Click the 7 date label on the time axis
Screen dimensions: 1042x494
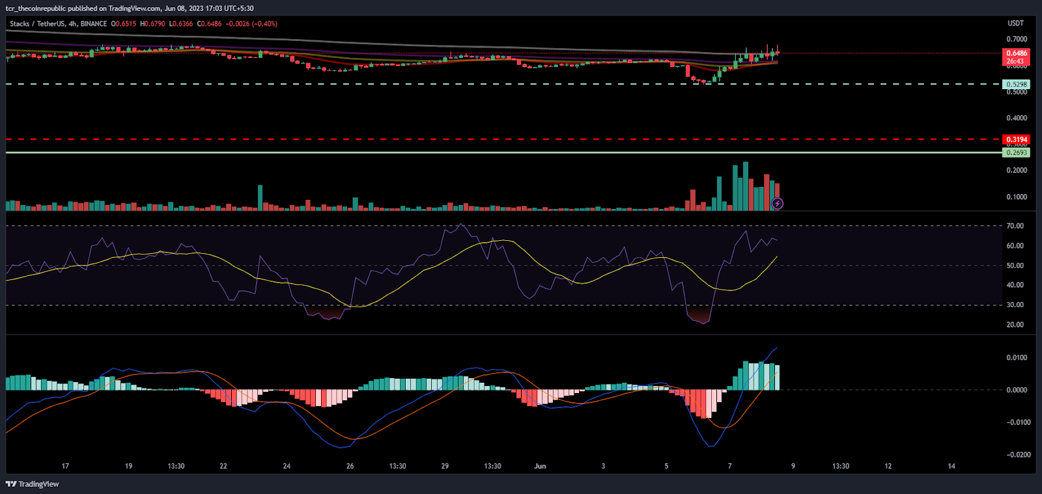729,466
